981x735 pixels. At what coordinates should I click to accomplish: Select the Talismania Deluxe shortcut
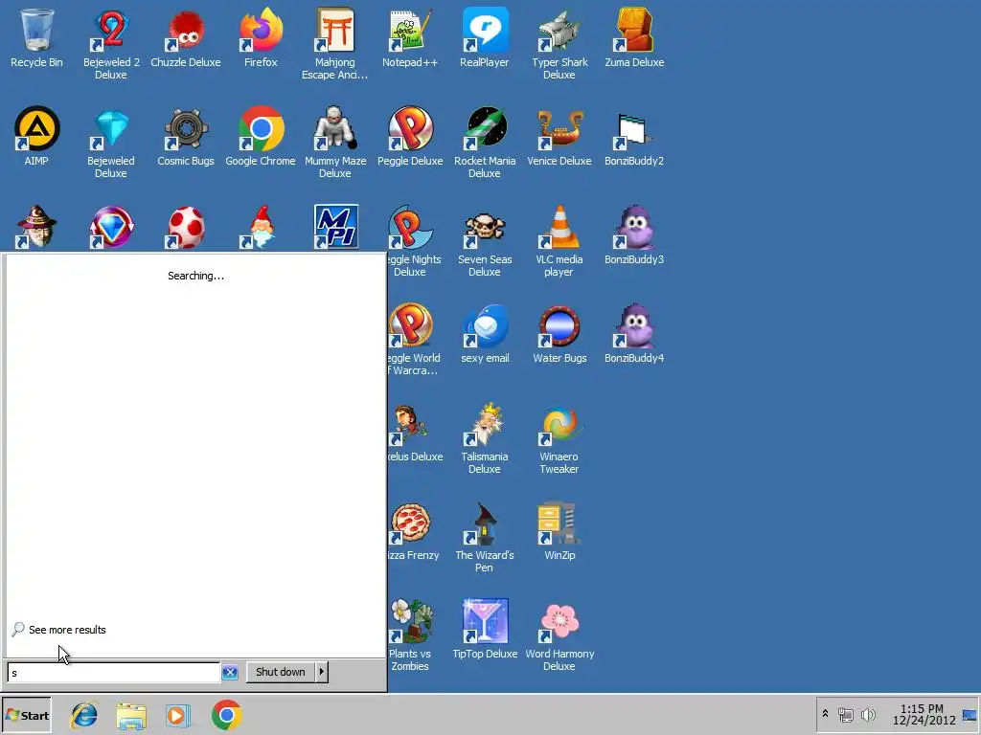[x=484, y=438]
